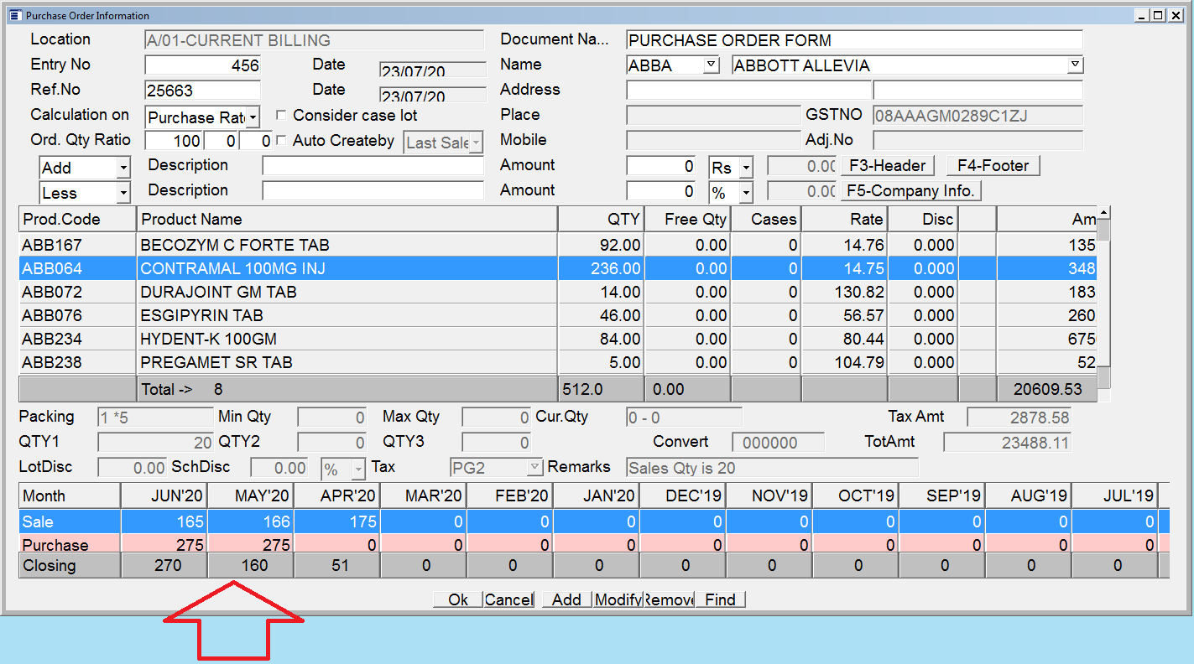Select the HYDENT-K 100GM product row
The width and height of the screenshot is (1194, 664).
point(208,339)
